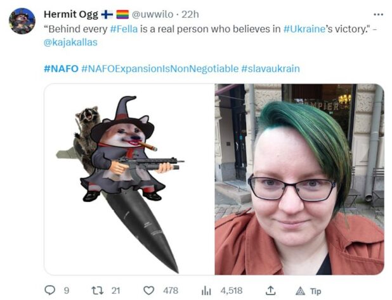392x300 pixels.
Task: Click the reply speech bubble icon
Action: click(x=49, y=291)
